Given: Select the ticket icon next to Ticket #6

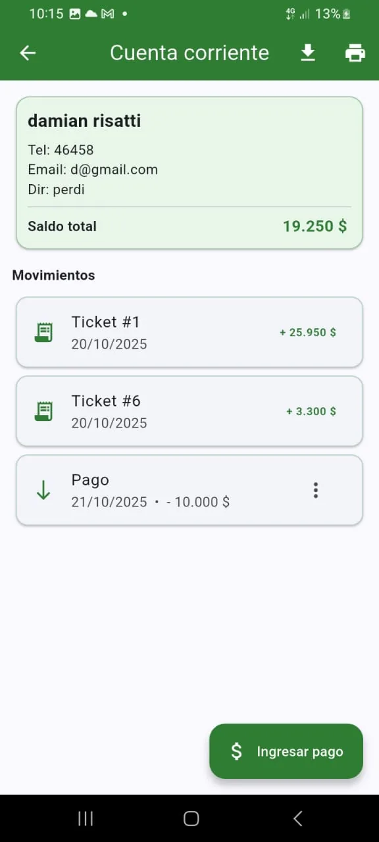Looking at the screenshot, I should point(42,411).
